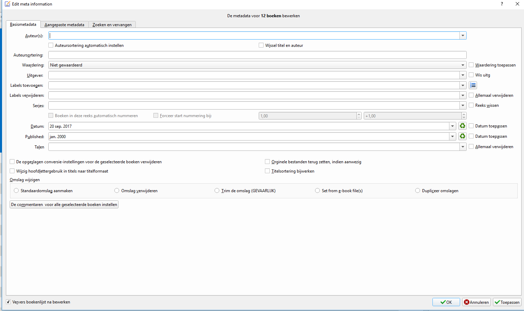Expand the Labels verwijderen dropdown arrow
Viewport: 524px width, 311px height.
(x=463, y=95)
